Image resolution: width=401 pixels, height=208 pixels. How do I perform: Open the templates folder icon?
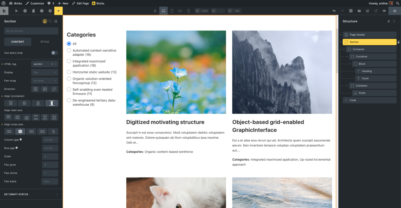(359, 11)
